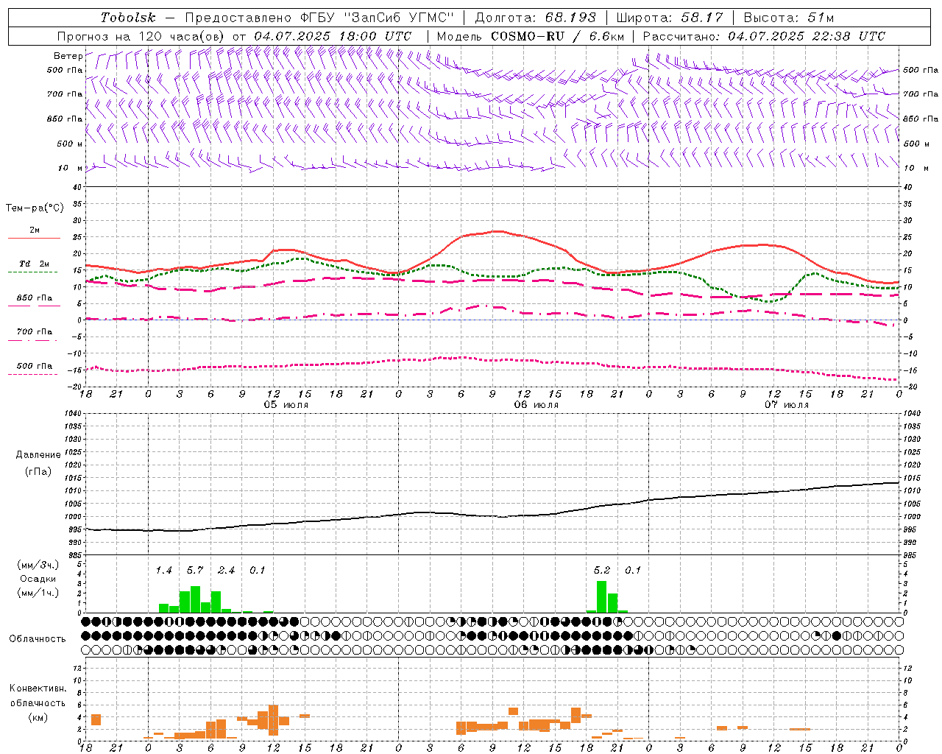The width and height of the screenshot is (942, 754).
Task: Click the Осадки precipitation label
Action: point(38,579)
